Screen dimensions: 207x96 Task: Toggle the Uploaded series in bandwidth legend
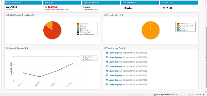point(88,59)
